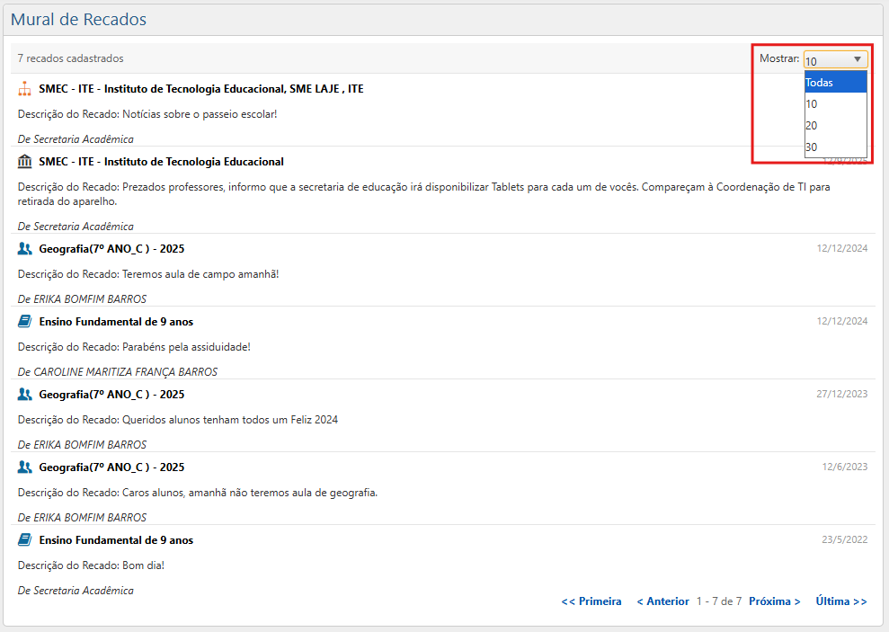Click Parabéns pela assiduidade description
This screenshot has width=889, height=632.
pos(134,347)
